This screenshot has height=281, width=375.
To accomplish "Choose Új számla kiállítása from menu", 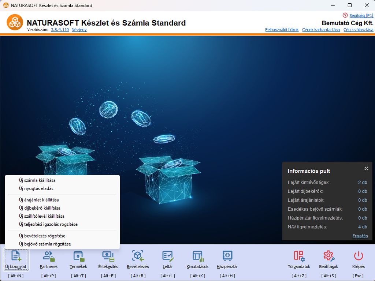I will (x=37, y=180).
